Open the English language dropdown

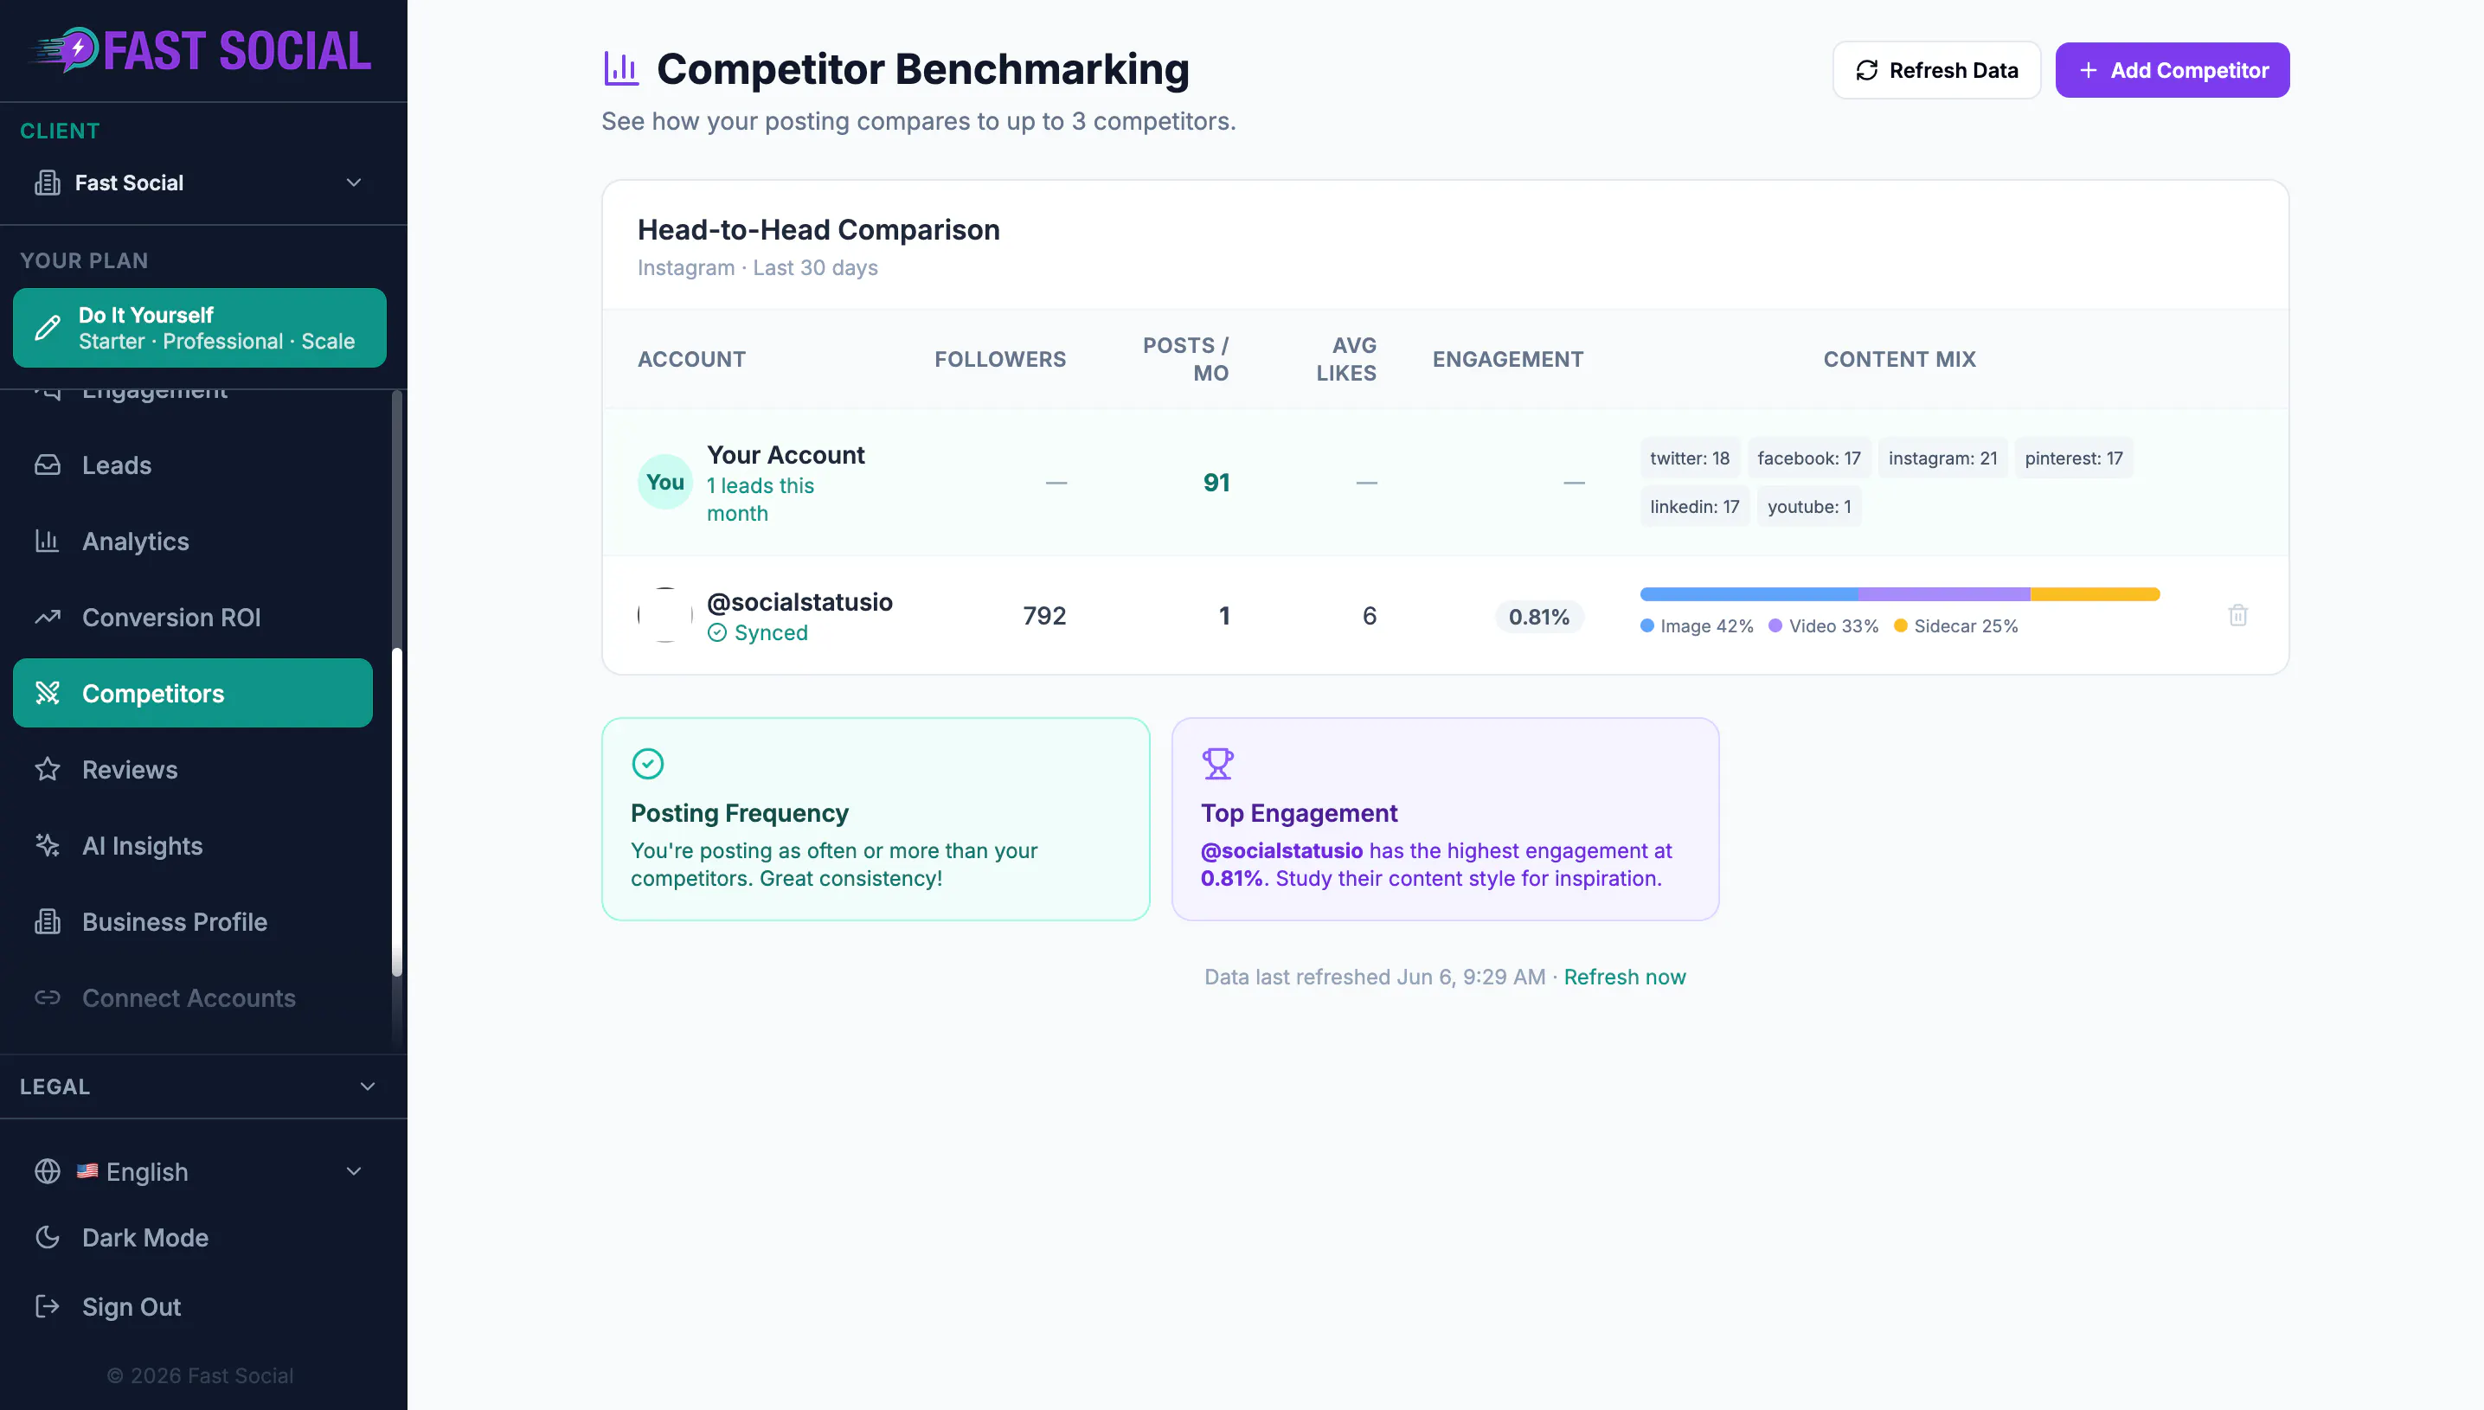point(201,1172)
